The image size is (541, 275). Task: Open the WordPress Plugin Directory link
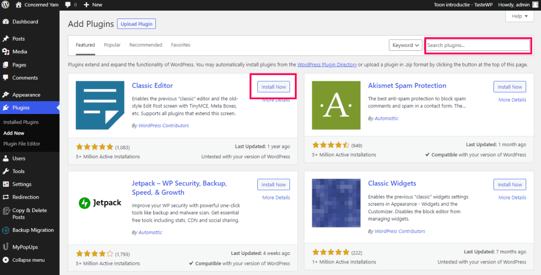(327, 65)
